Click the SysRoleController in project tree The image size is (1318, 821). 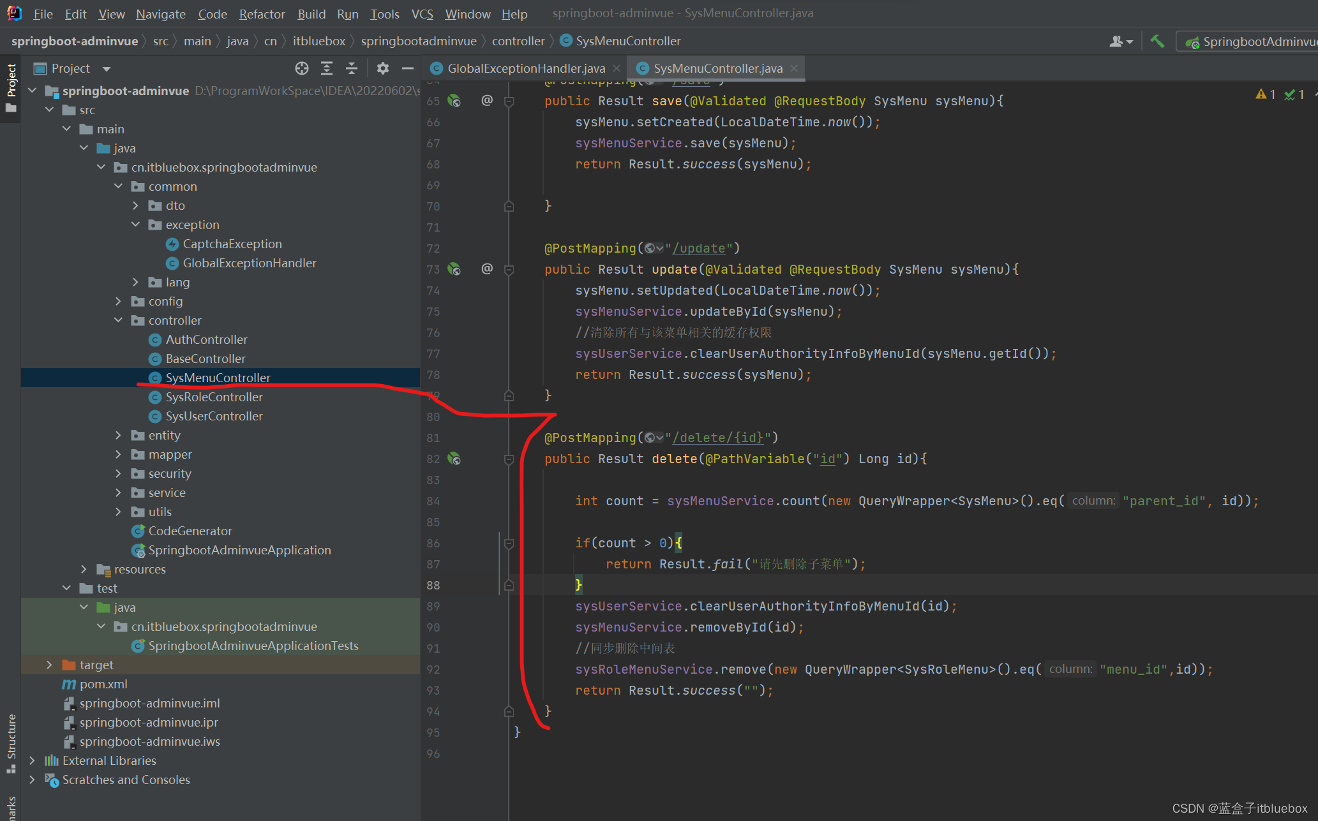[x=216, y=396]
